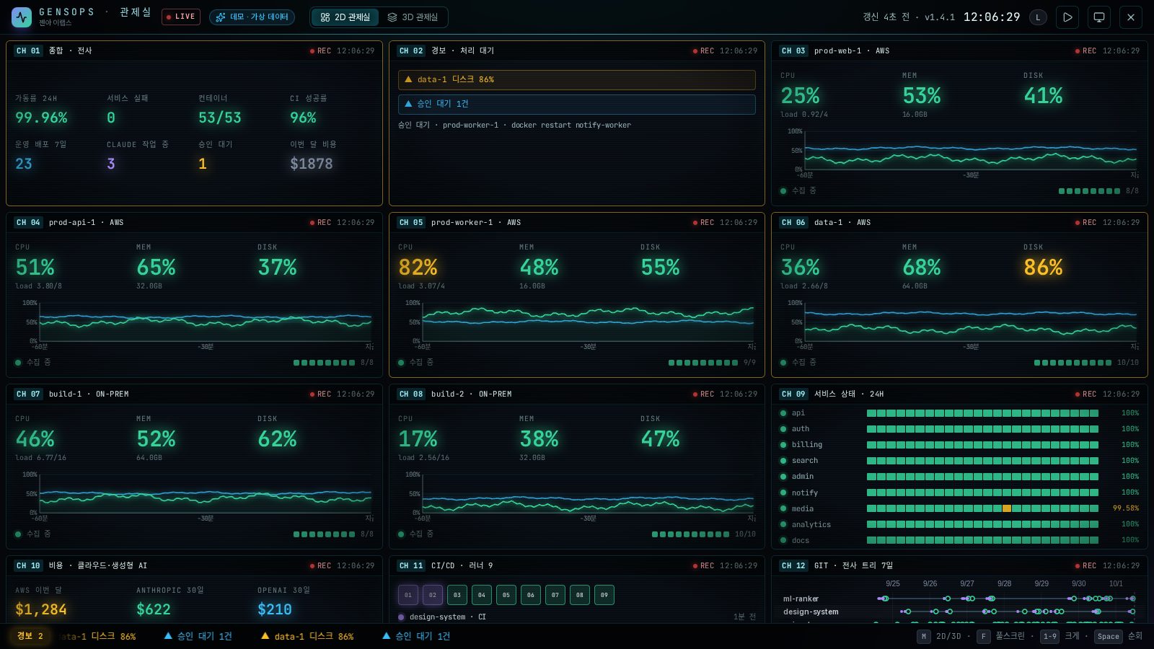Close the control room with X button
1154x649 pixels.
[x=1131, y=17]
